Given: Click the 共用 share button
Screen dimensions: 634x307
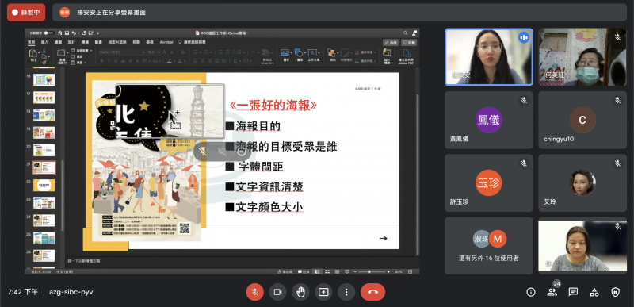Looking at the screenshot, I should [391, 43].
